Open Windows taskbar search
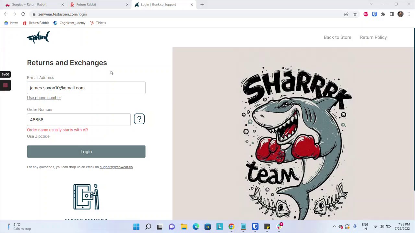The width and height of the screenshot is (415, 233). [148, 227]
